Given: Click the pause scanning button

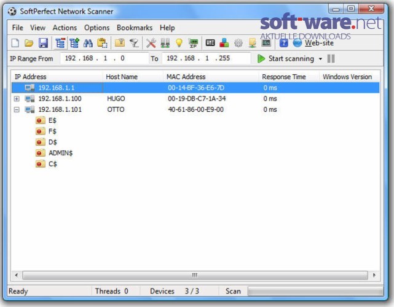Looking at the screenshot, I should pos(331,59).
